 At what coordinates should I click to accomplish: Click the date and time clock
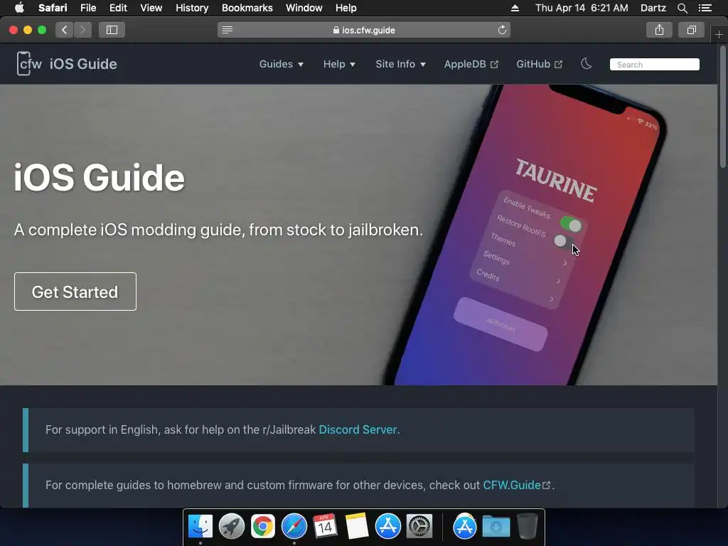582,8
